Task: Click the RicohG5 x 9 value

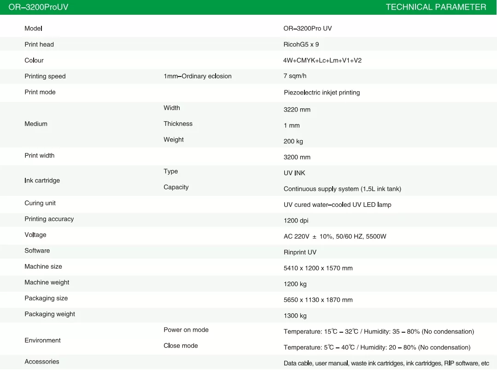Action: click(301, 45)
